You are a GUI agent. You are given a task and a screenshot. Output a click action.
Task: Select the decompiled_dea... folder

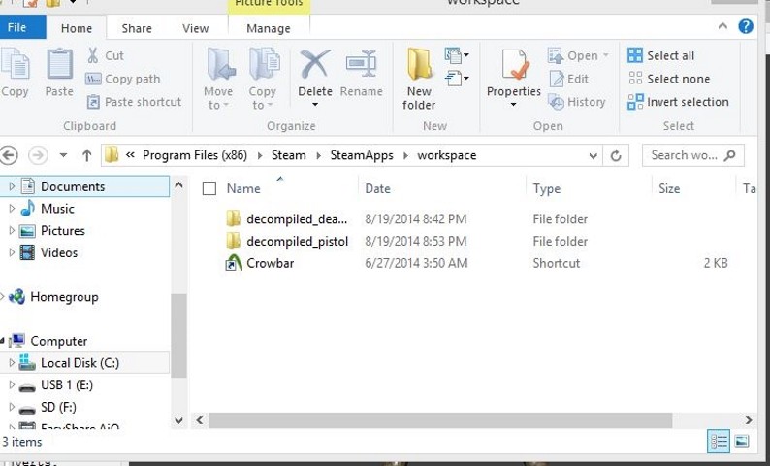(287, 218)
